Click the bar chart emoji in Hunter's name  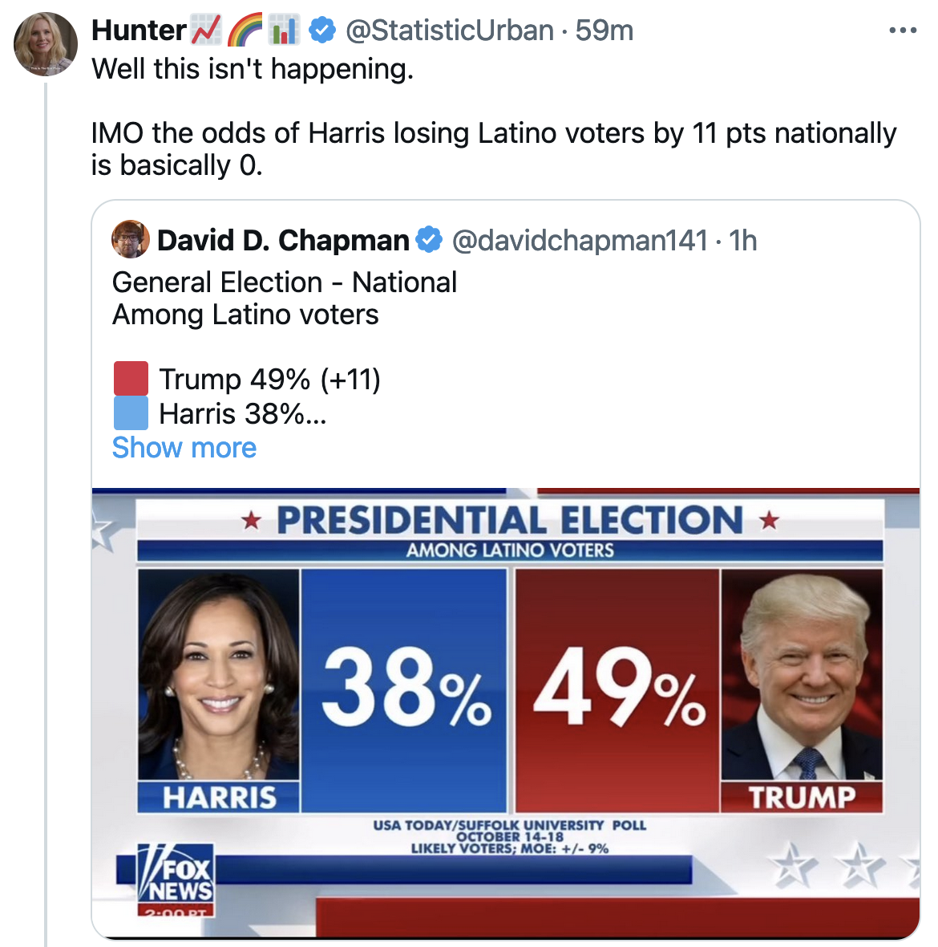pyautogui.click(x=283, y=30)
